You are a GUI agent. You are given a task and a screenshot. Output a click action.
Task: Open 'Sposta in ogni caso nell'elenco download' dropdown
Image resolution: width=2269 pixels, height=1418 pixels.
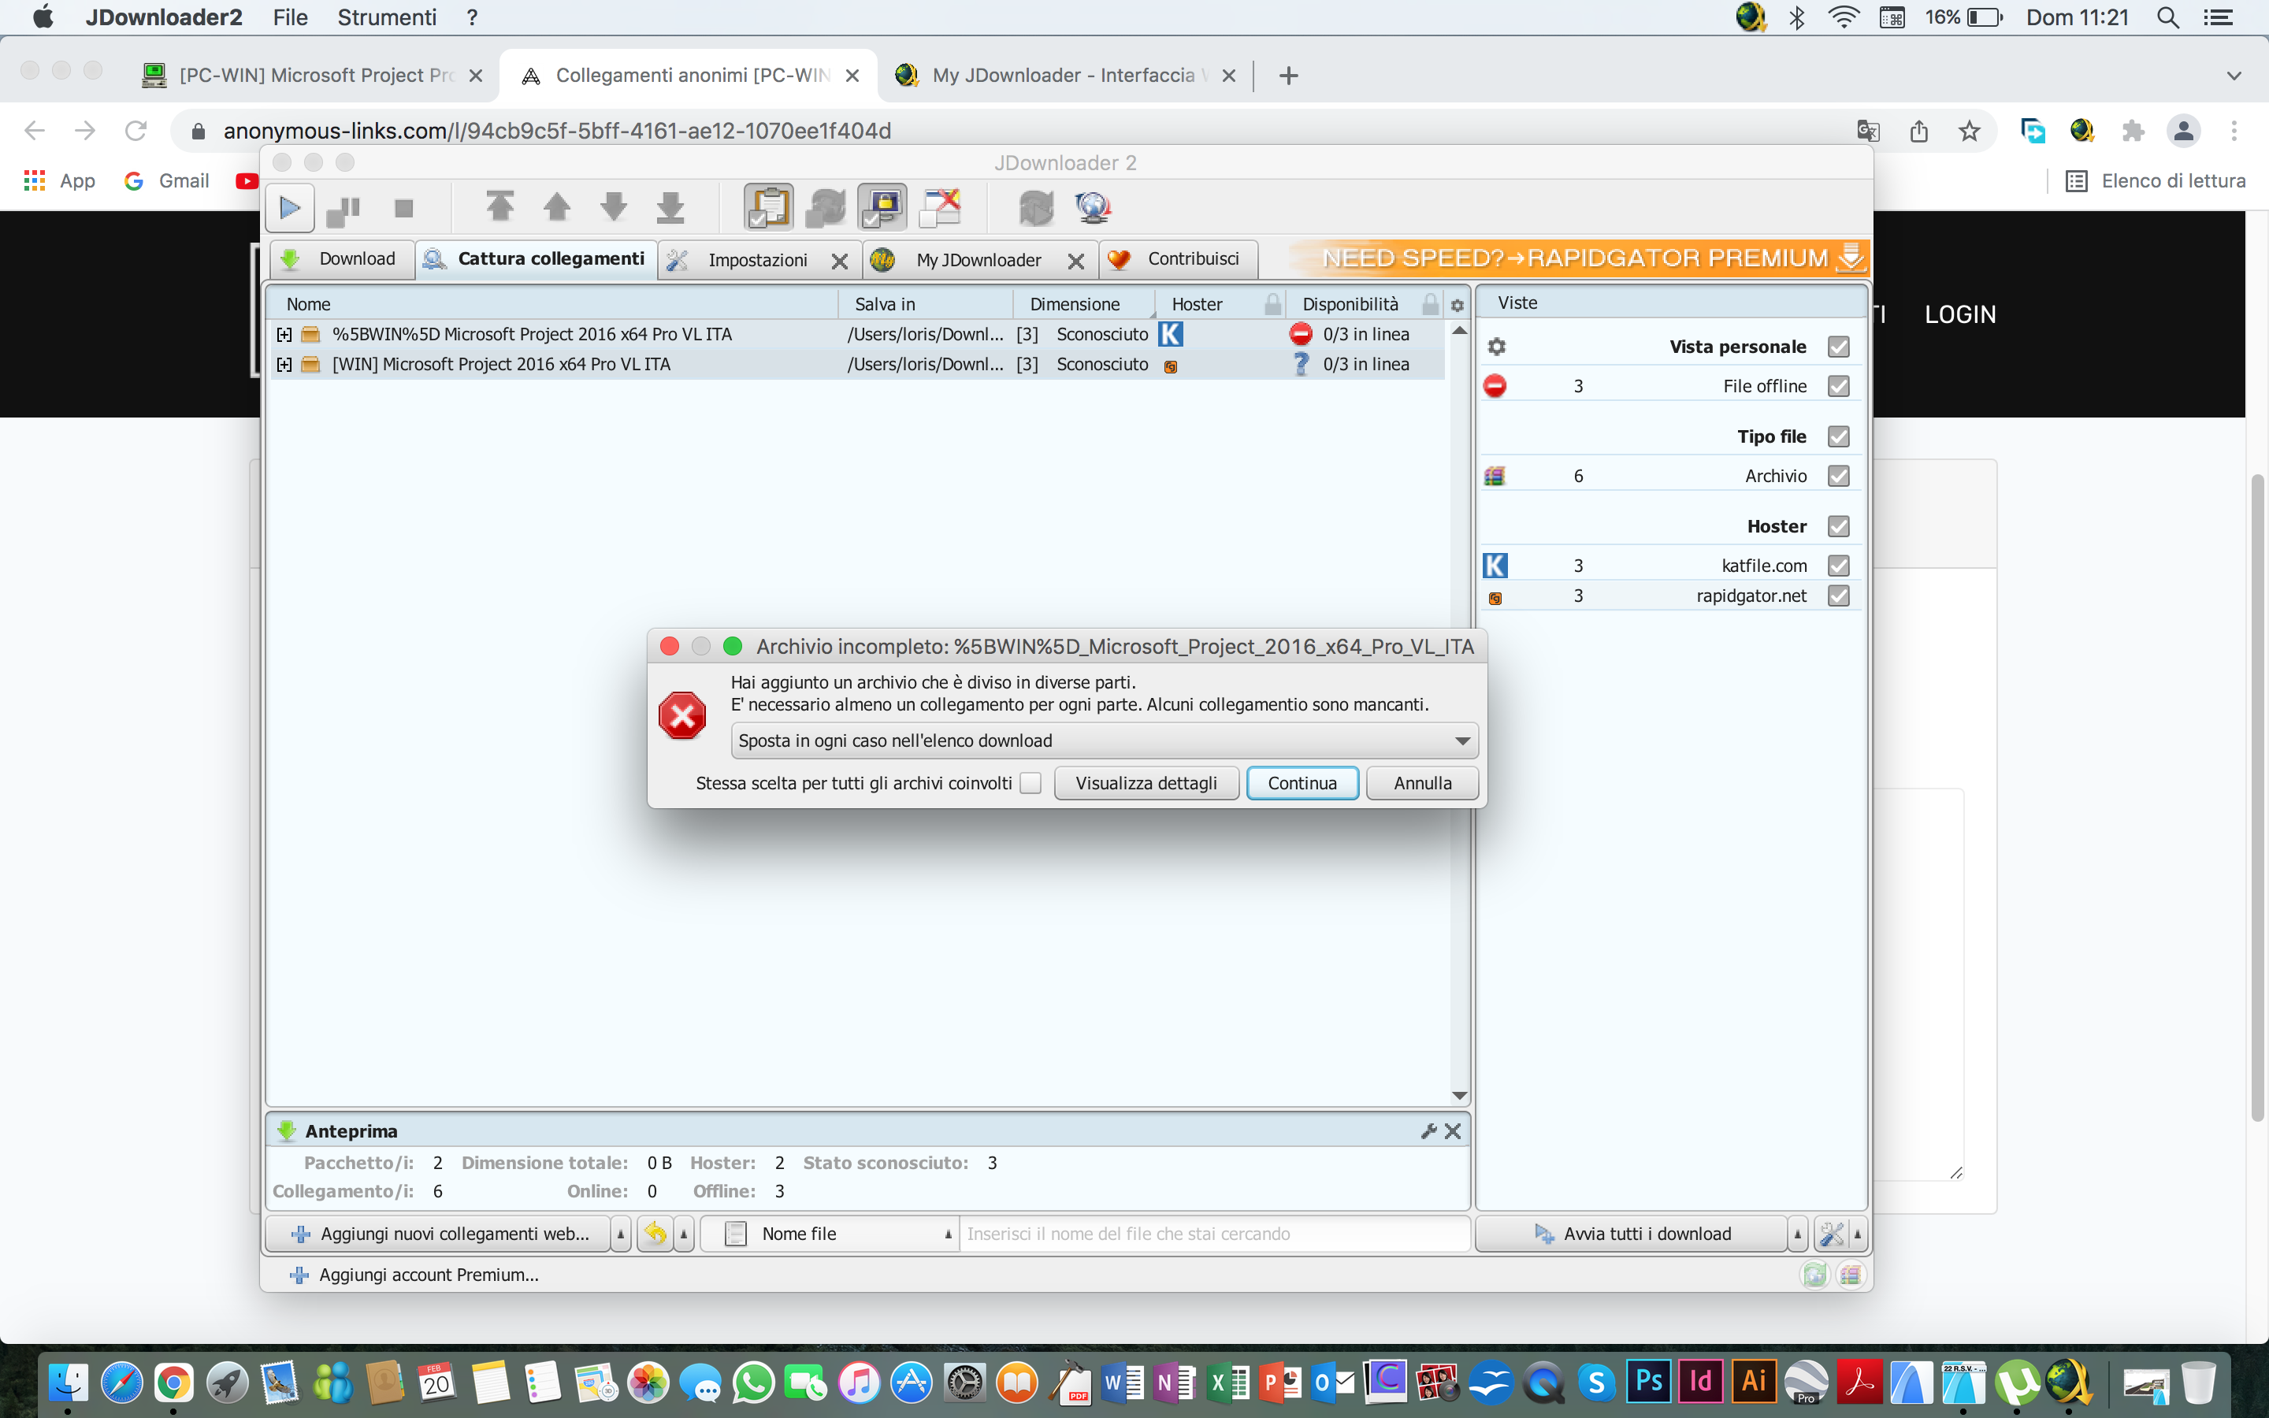pos(1104,741)
